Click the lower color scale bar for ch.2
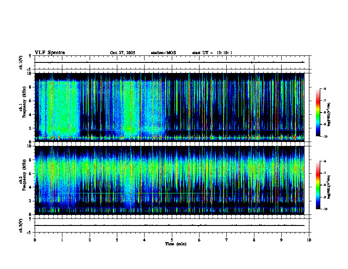 click(x=318, y=185)
